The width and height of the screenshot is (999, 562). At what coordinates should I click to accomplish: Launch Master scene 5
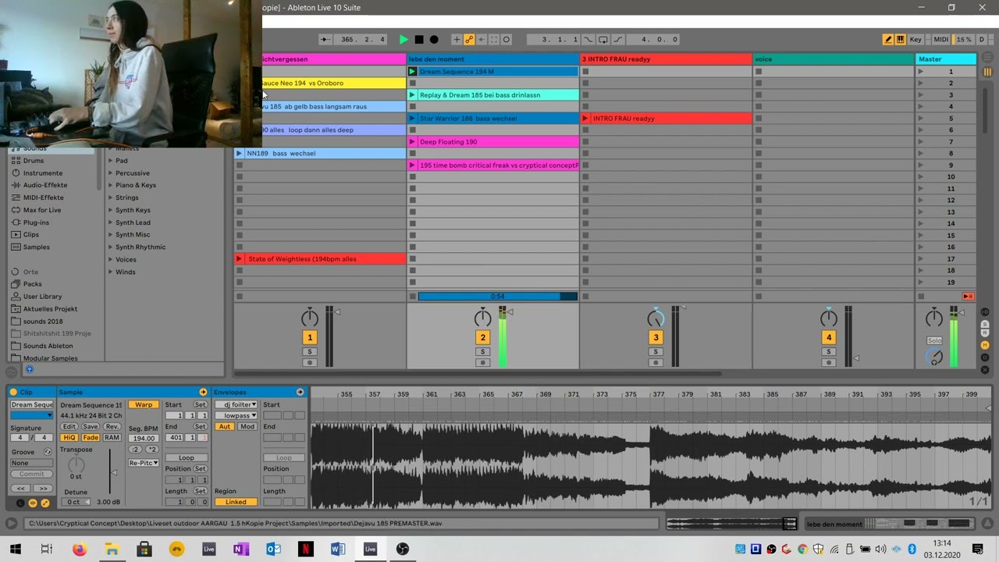[921, 118]
